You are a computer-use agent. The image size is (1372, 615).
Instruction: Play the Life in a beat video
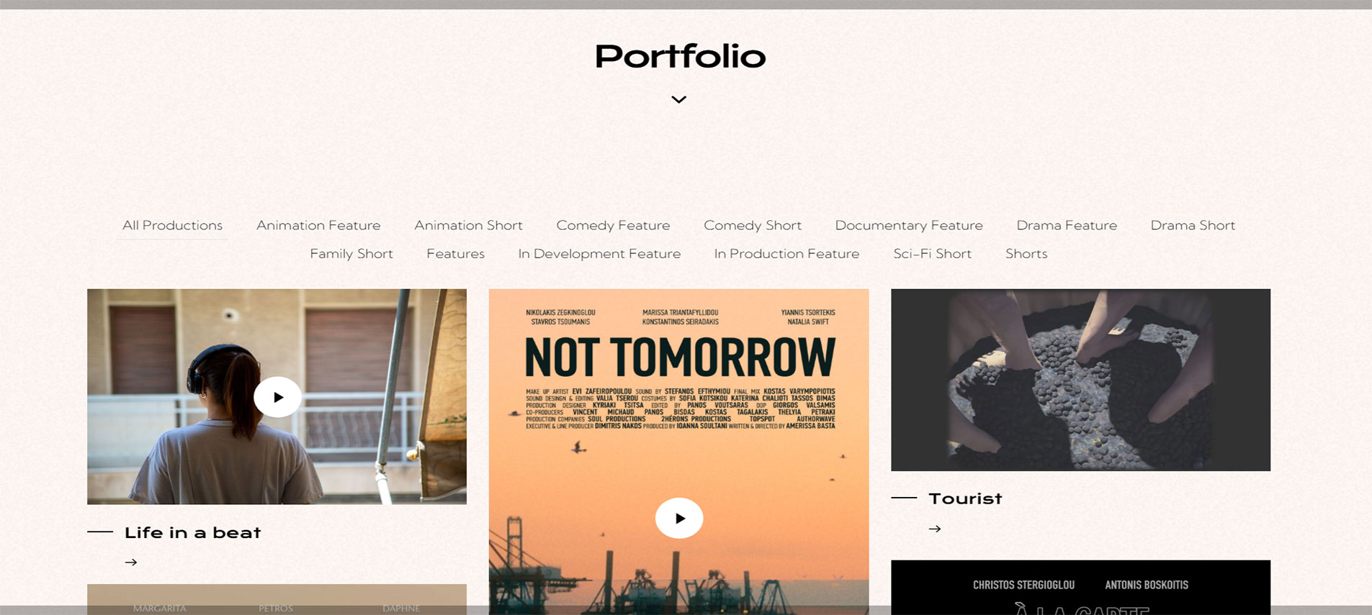click(x=277, y=397)
